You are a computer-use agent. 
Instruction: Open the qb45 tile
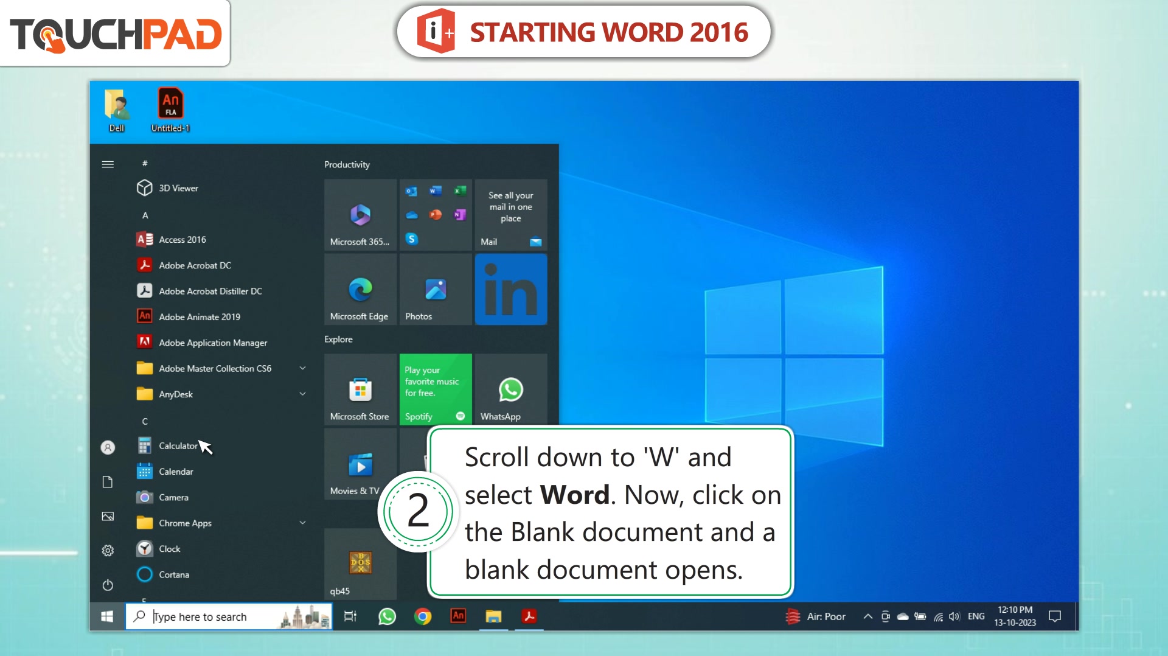coord(360,564)
